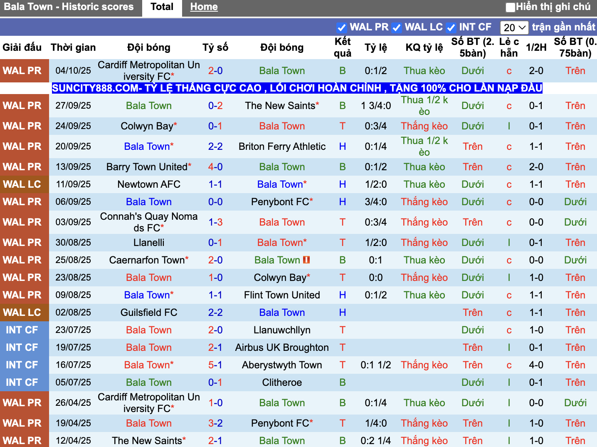
Task: Switch to the Total tab
Action: 162,7
